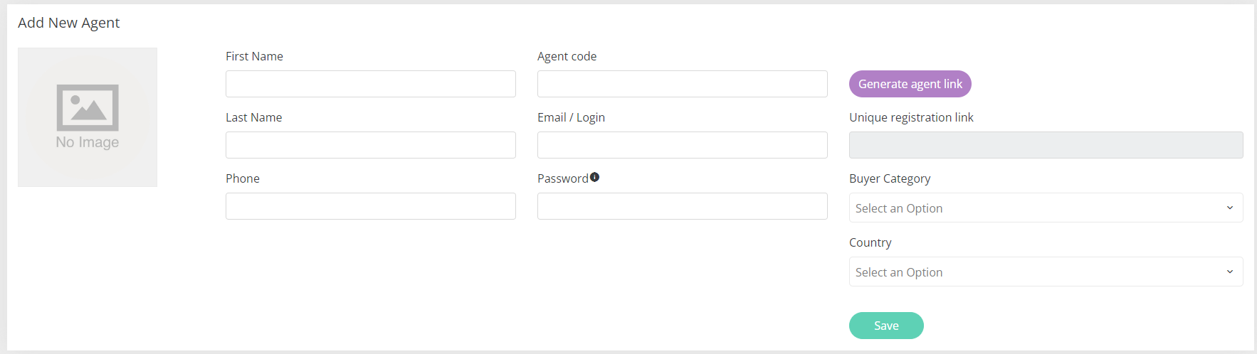The image size is (1257, 354).
Task: Click the No Image placeholder picture
Action: [x=88, y=117]
